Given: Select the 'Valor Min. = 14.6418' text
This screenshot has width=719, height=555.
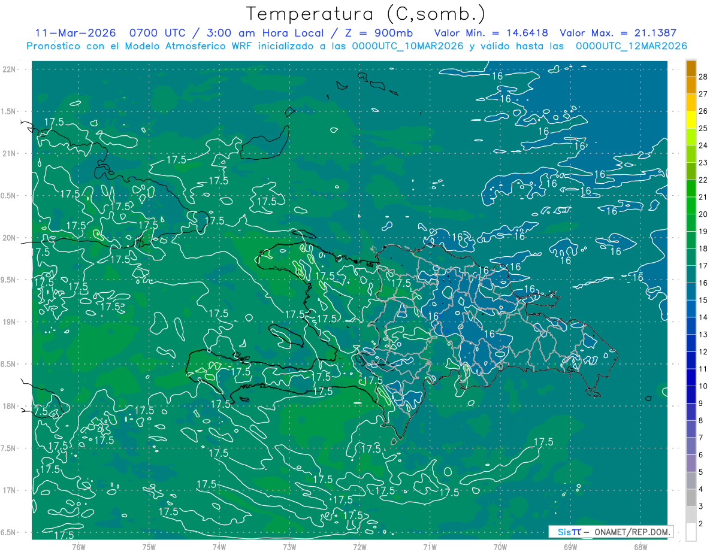Looking at the screenshot, I should coord(491,33).
